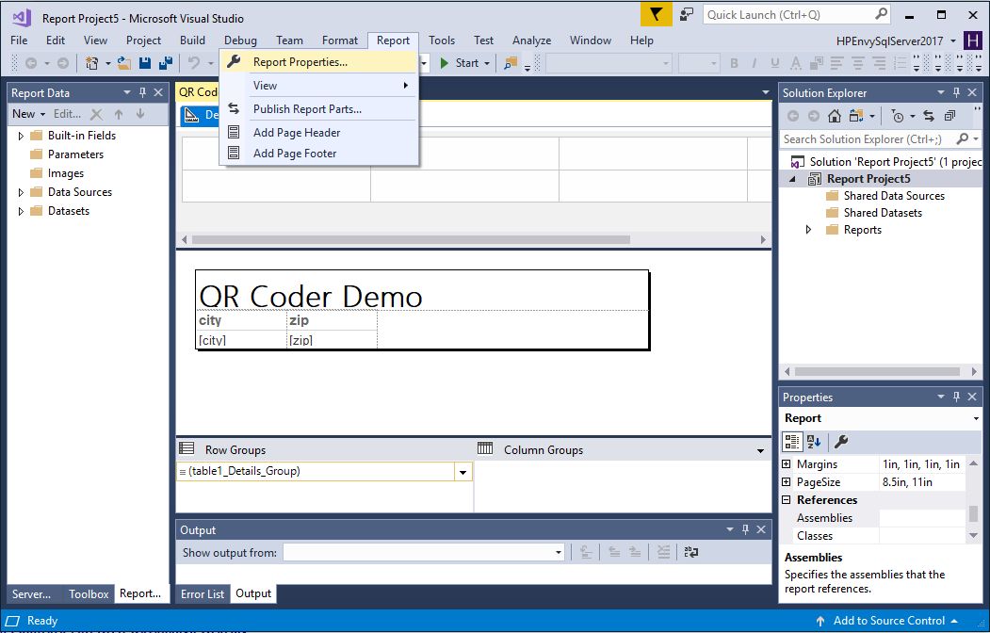Image resolution: width=990 pixels, height=633 pixels.
Task: Click the Pending Changes Filter clock icon
Action: pyautogui.click(x=897, y=116)
